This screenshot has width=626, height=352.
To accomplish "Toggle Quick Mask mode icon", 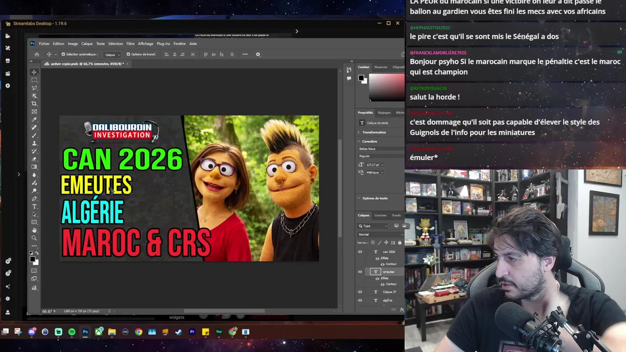I will 34,270.
